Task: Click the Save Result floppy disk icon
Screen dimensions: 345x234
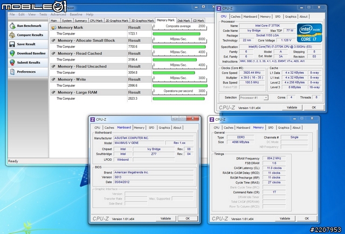Action: (x=12, y=44)
